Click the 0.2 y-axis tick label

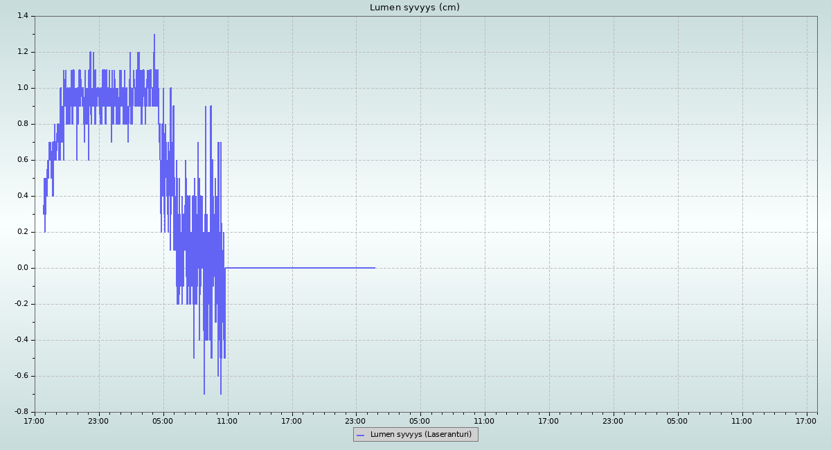pyautogui.click(x=22, y=232)
